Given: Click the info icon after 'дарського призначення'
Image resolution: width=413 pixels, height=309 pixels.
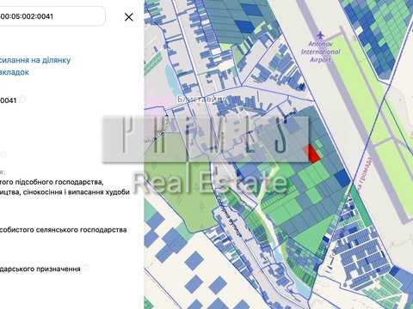Looking at the screenshot, I should coord(86,268).
